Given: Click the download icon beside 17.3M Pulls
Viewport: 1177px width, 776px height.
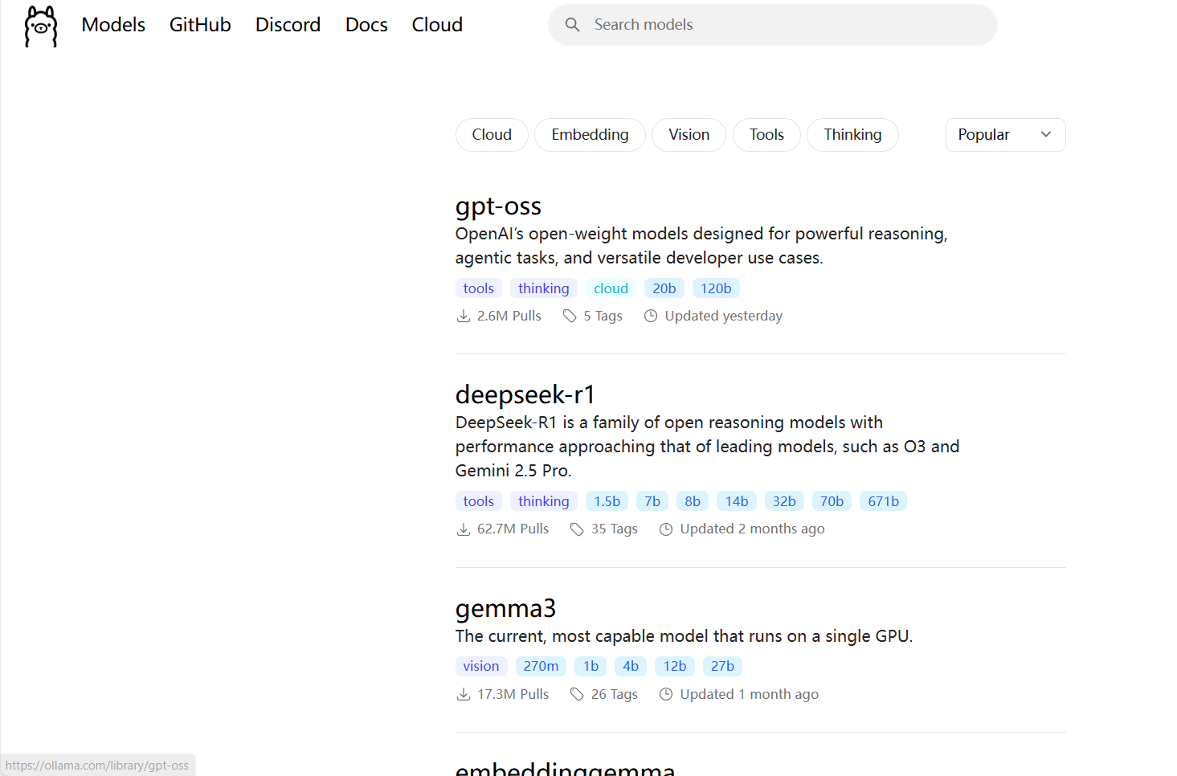Looking at the screenshot, I should (x=464, y=695).
